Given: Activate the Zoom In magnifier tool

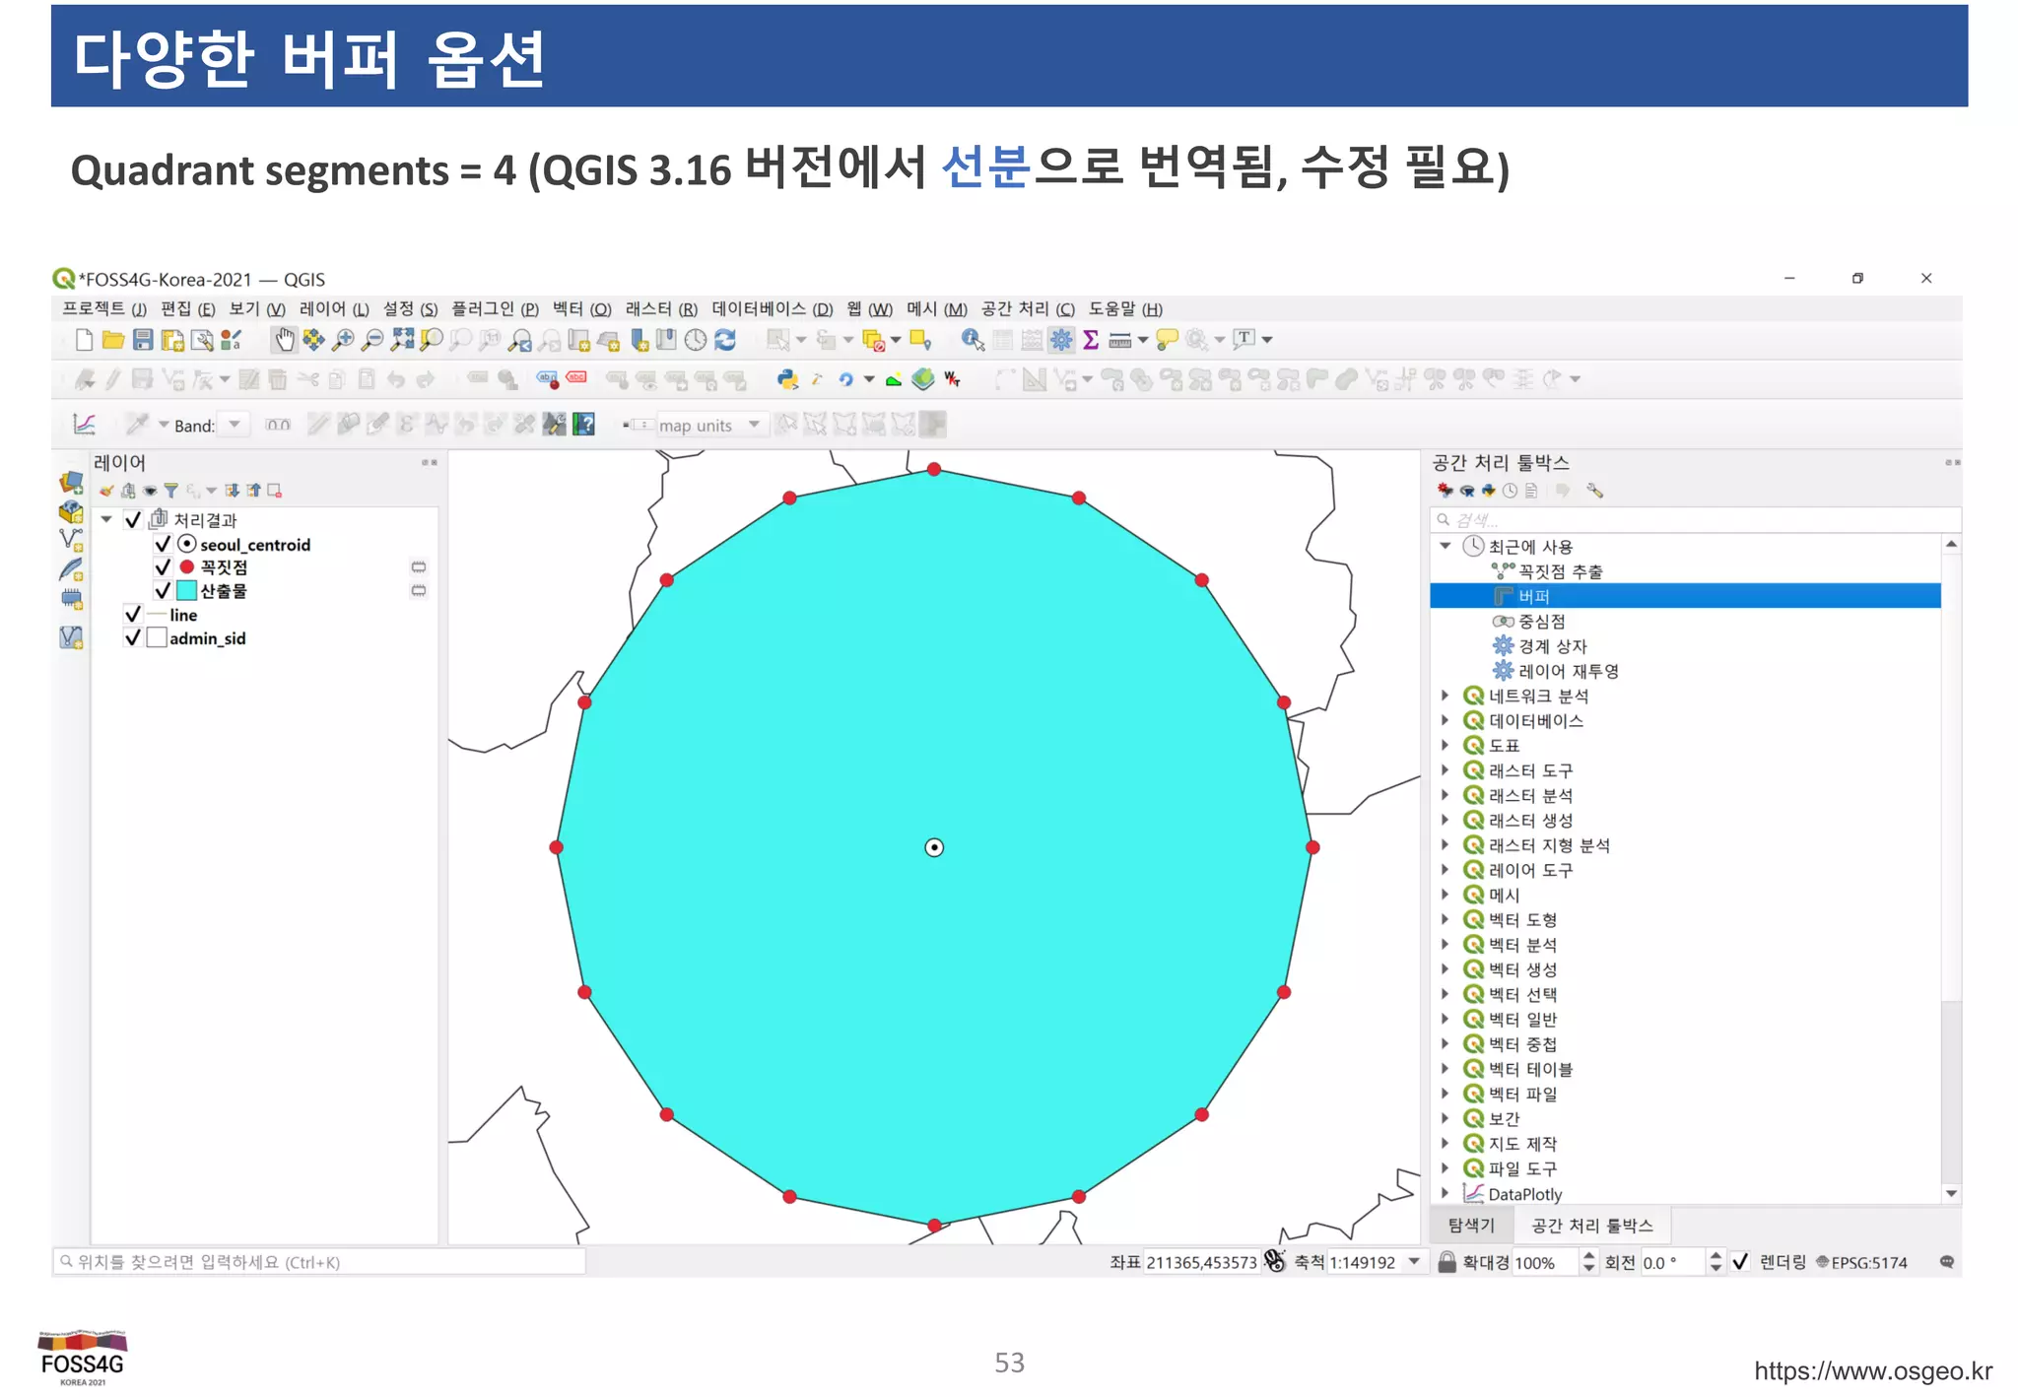Looking at the screenshot, I should pos(343,340).
